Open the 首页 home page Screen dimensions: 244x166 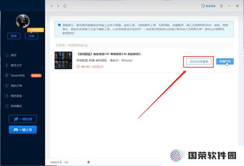pyautogui.click(x=13, y=55)
